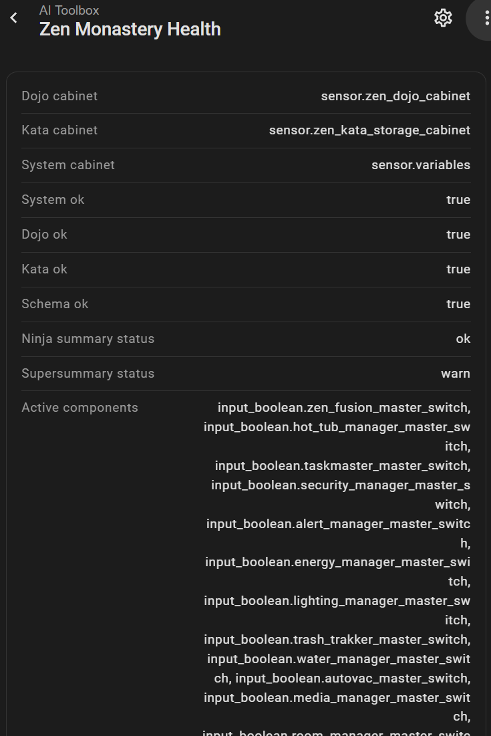This screenshot has width=491, height=736.
Task: Click the warn value of Supersummary status
Action: pos(456,374)
